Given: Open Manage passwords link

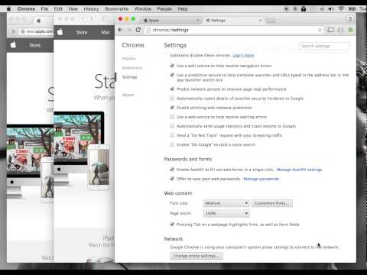Looking at the screenshot, I should tap(261, 179).
